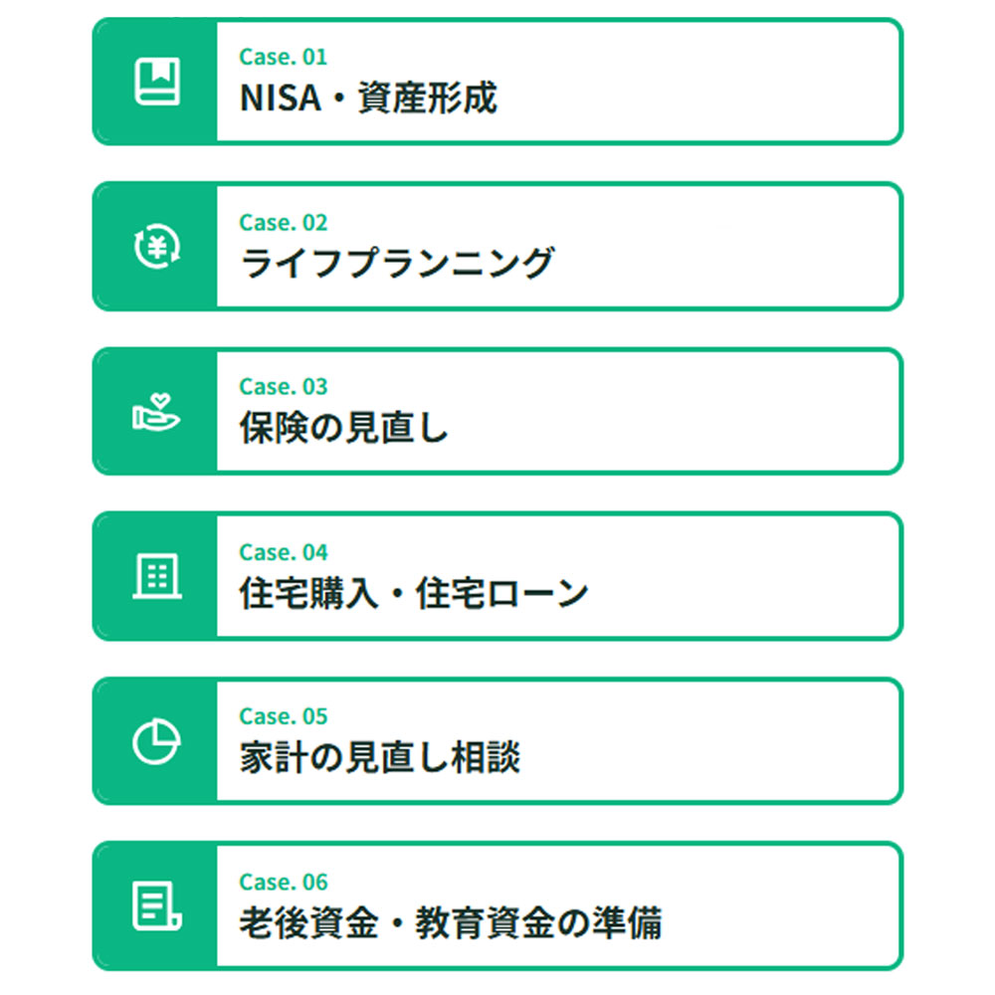Screen dimensions: 995x995
Task: Click the circulating yen icon for Case 02
Action: [x=157, y=246]
